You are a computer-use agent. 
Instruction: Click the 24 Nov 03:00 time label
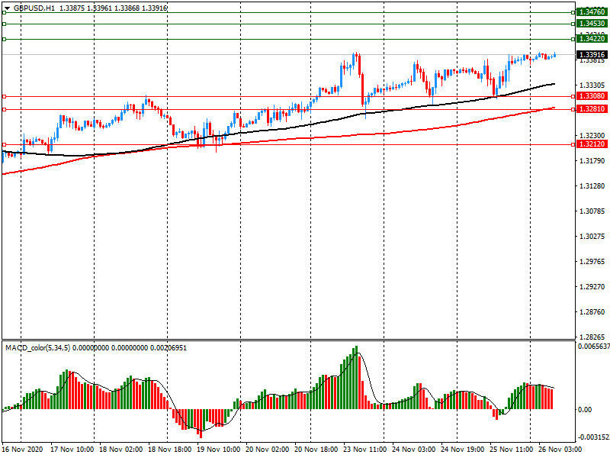tap(413, 450)
